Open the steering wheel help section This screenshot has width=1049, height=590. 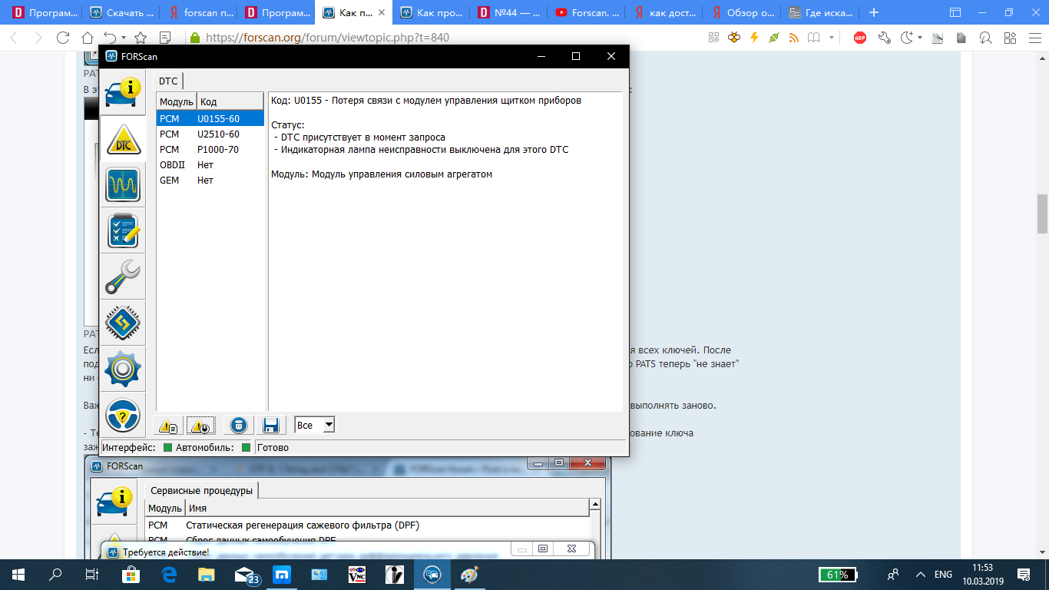tap(123, 415)
